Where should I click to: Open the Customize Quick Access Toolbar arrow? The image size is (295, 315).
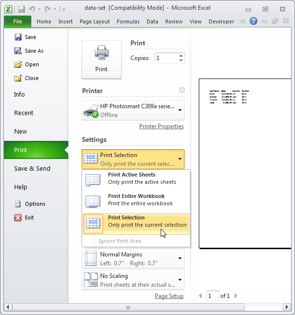click(x=63, y=9)
